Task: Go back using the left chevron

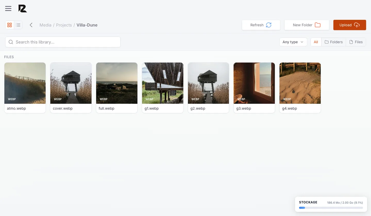Action: coord(31,25)
